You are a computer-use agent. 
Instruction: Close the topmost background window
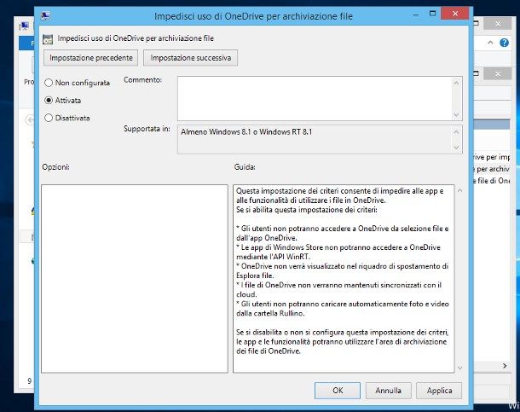[498, 24]
